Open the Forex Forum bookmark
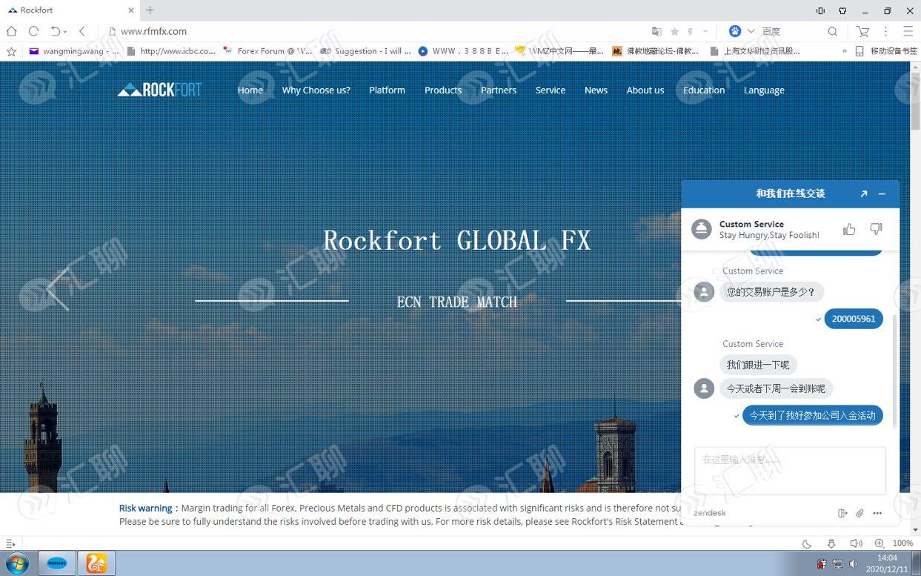Screen dimensions: 921x576 pyautogui.click(x=267, y=51)
